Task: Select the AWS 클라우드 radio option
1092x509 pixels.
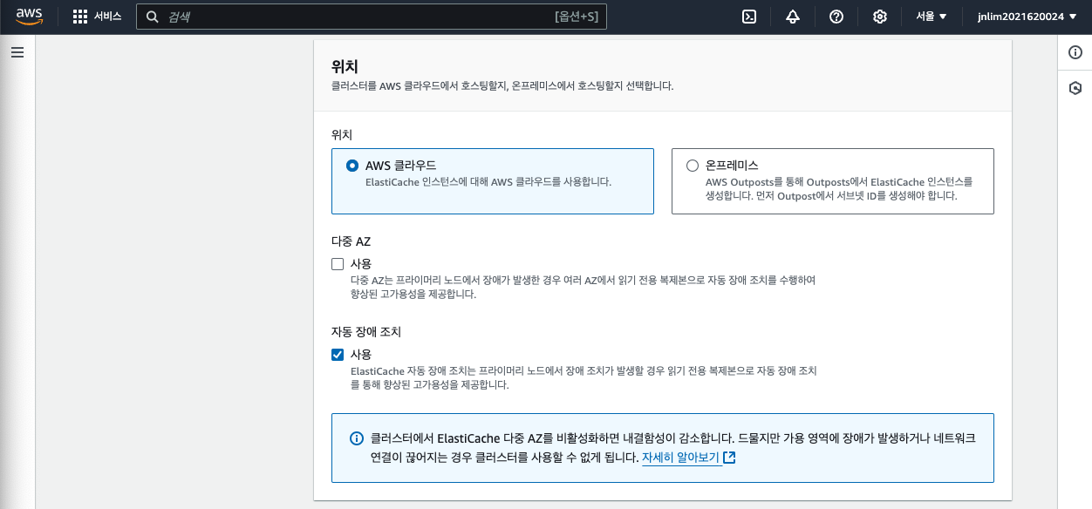Action: (352, 165)
